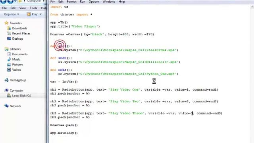The height and width of the screenshot is (143, 254).
Task: Click the 'Fcanvas.pack()' line
Action: [x=64, y=125]
